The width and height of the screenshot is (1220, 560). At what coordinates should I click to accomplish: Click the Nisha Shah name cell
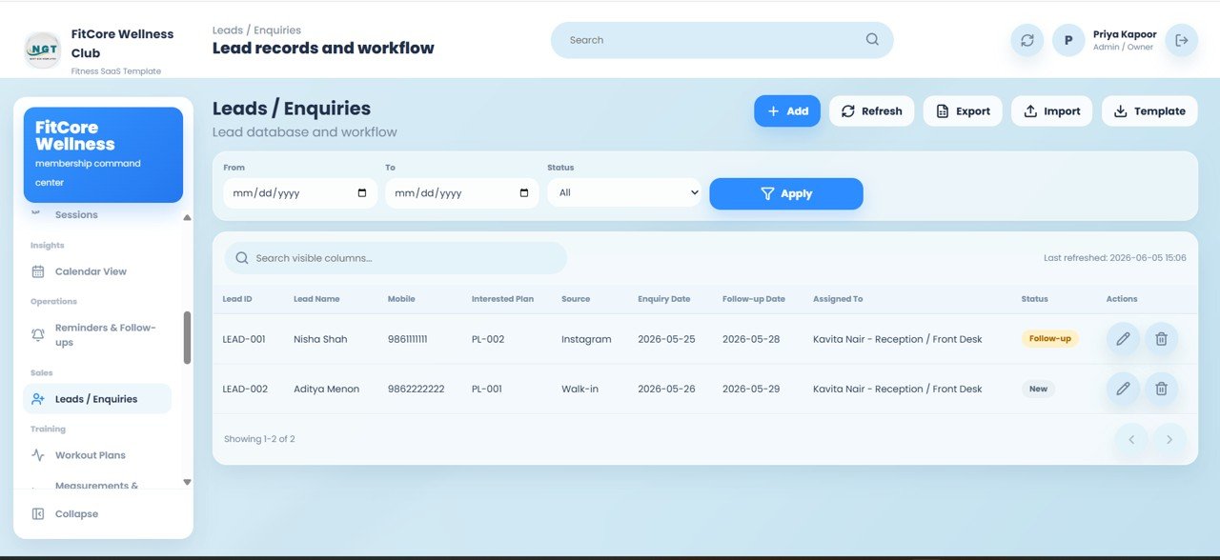coord(320,339)
